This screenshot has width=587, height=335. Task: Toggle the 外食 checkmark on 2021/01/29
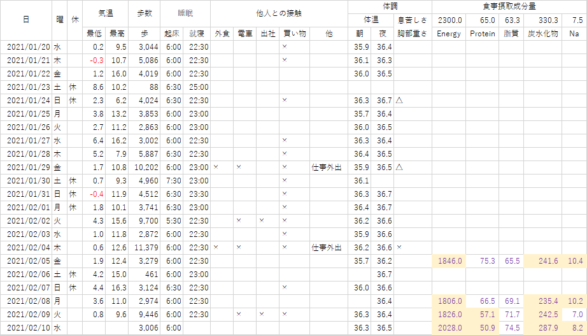[216, 167]
